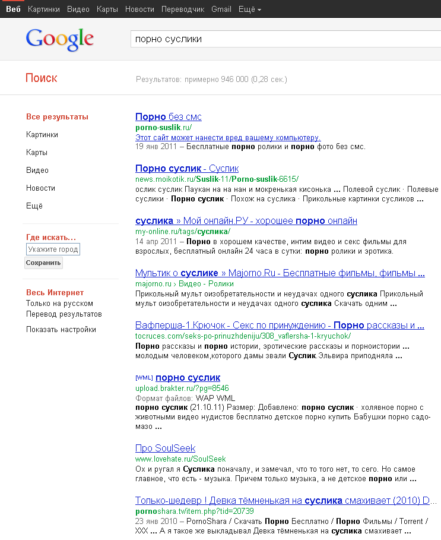Click the green URL upload.brakter.ru/?pg=8546
The height and width of the screenshot is (540, 441).
(x=182, y=389)
